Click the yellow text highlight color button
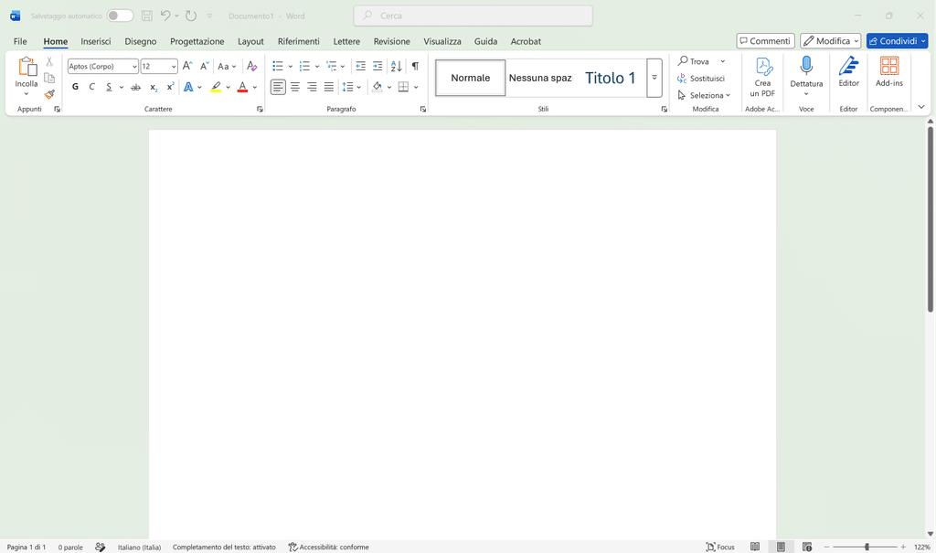Viewport: 936px width, 553px height. click(x=216, y=87)
